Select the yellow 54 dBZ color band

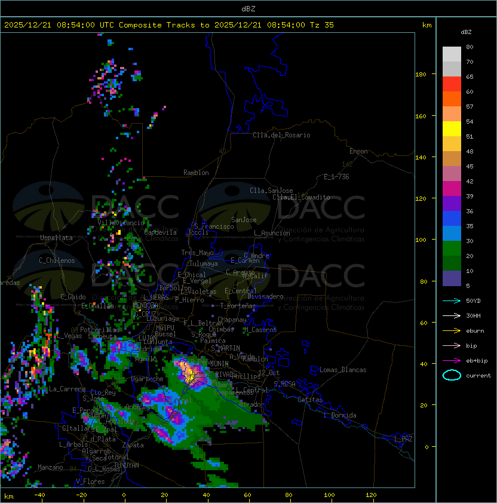coord(452,128)
